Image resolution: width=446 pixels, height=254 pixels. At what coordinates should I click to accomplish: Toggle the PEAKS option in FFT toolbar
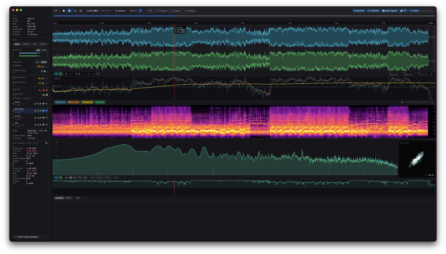(x=99, y=178)
